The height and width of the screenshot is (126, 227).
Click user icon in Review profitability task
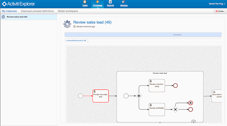151,105
